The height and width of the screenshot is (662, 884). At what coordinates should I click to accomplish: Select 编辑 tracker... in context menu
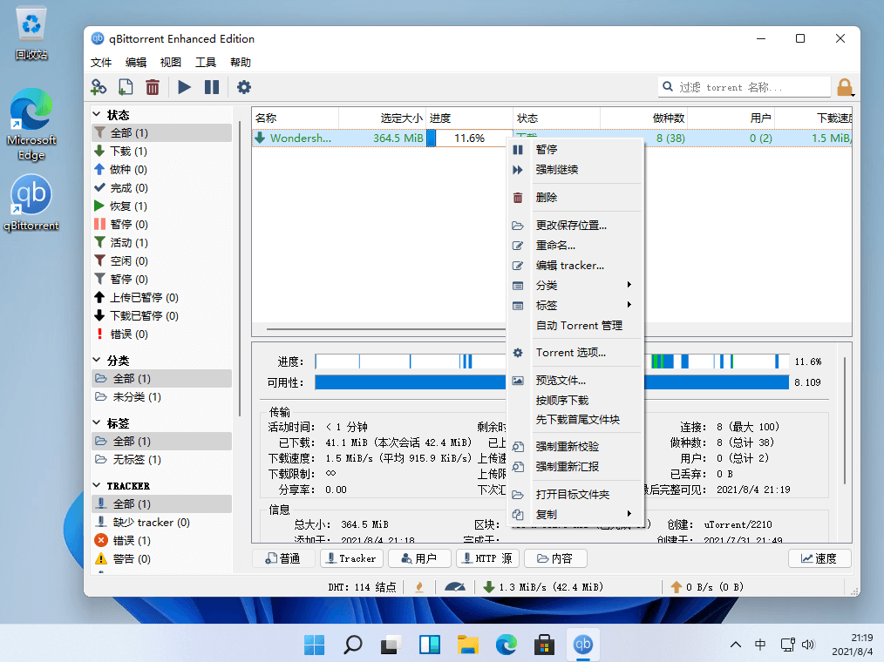575,266
